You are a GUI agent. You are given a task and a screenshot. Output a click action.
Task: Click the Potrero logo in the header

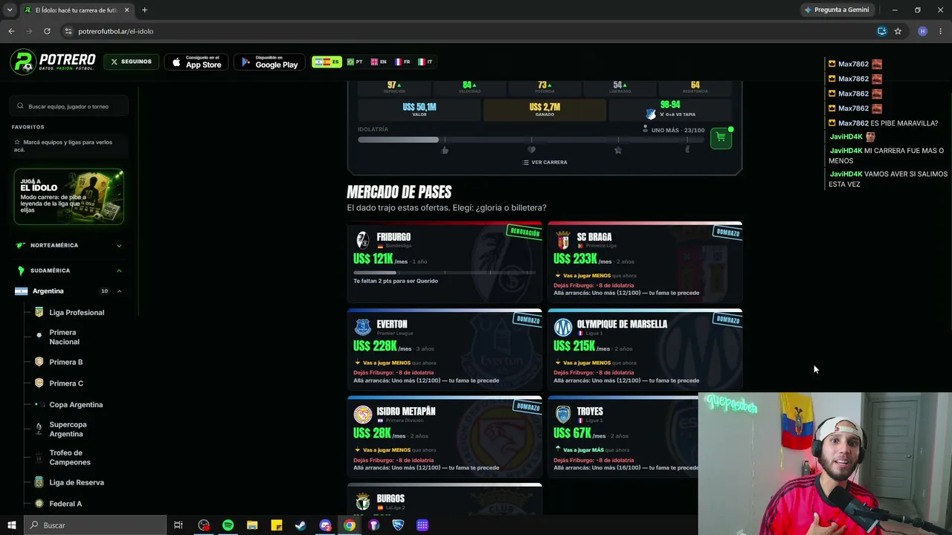53,62
